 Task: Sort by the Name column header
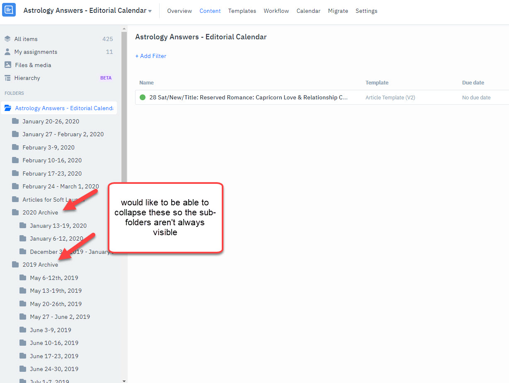(x=147, y=83)
